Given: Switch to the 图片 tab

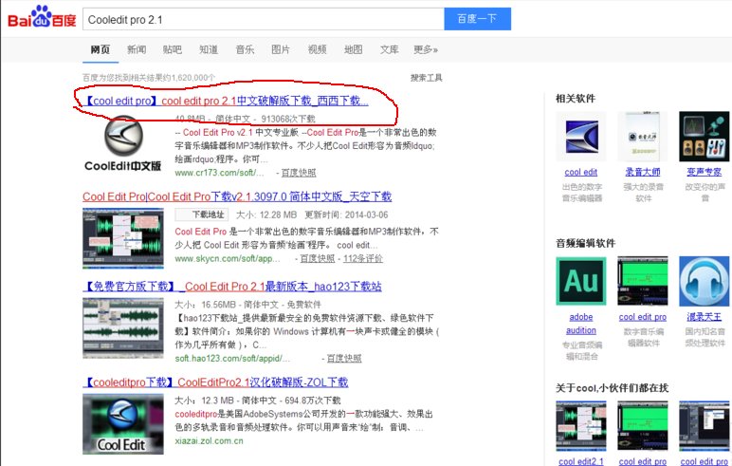Looking at the screenshot, I should (x=281, y=49).
